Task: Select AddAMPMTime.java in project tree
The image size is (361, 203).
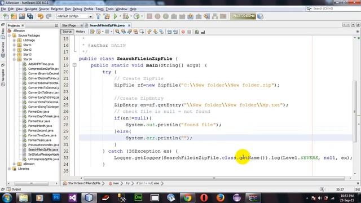Action: coord(41,64)
